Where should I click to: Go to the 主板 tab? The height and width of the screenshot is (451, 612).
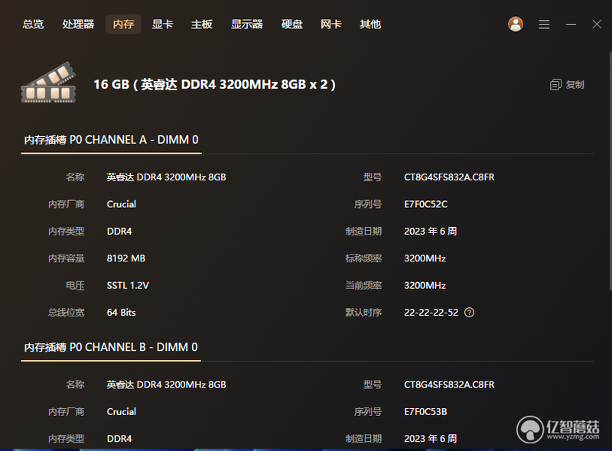[x=202, y=24]
